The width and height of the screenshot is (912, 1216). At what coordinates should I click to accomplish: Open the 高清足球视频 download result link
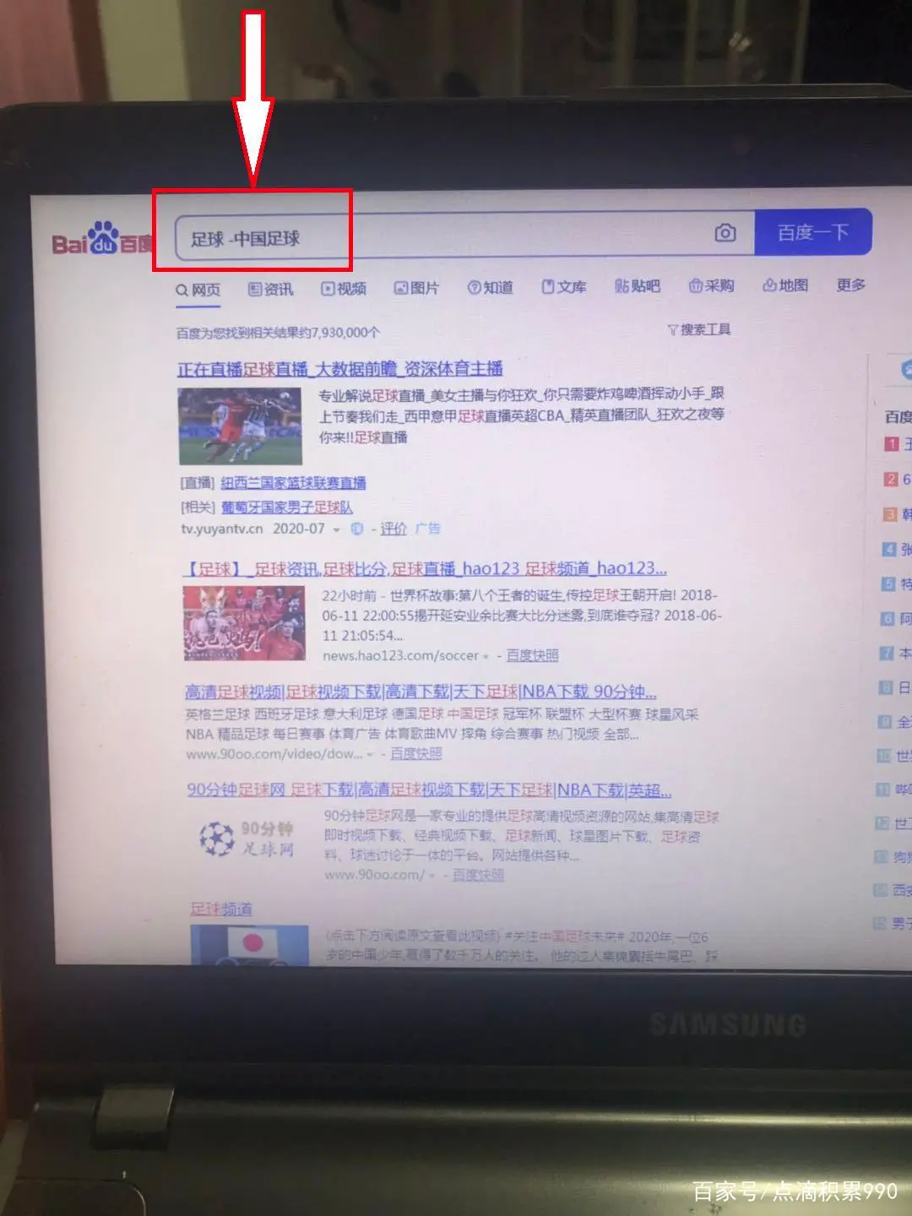[x=421, y=692]
